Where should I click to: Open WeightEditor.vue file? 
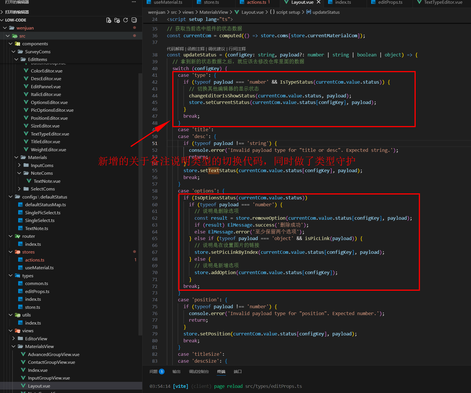(x=48, y=150)
